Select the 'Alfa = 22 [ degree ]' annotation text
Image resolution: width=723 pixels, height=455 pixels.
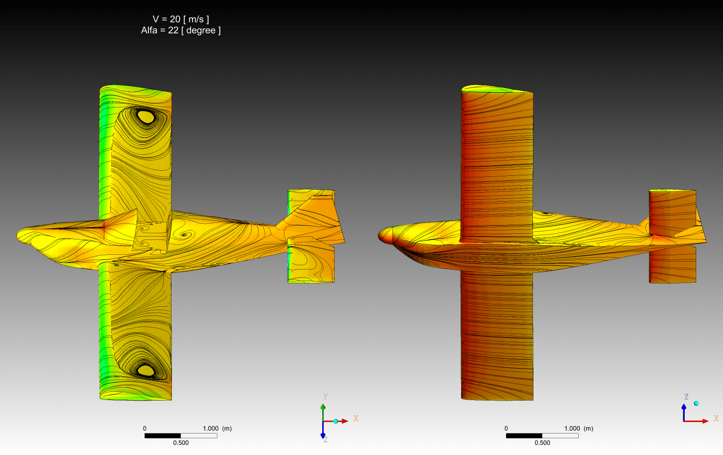[181, 31]
